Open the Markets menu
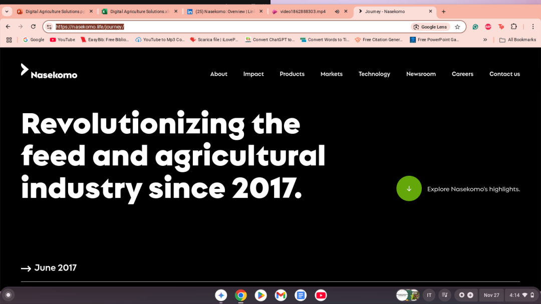541x304 pixels. [x=331, y=74]
